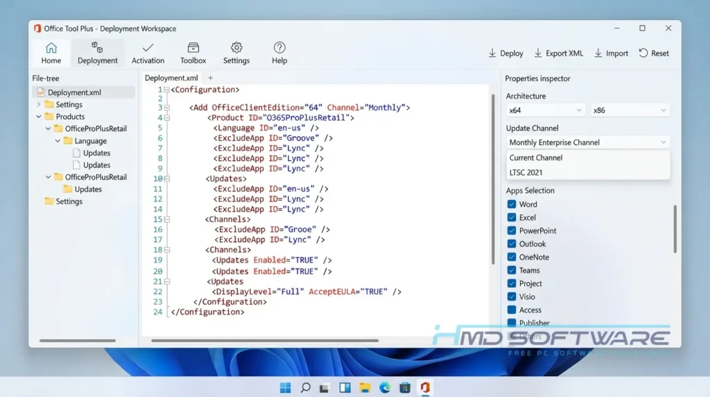The height and width of the screenshot is (397, 710).
Task: Open the Monthly Enterprise Channel dropdown
Action: click(588, 142)
